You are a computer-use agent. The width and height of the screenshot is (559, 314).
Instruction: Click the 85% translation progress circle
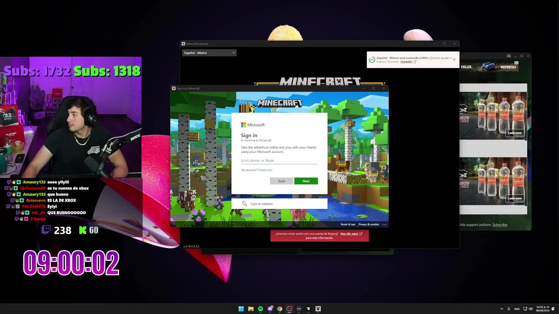click(372, 60)
